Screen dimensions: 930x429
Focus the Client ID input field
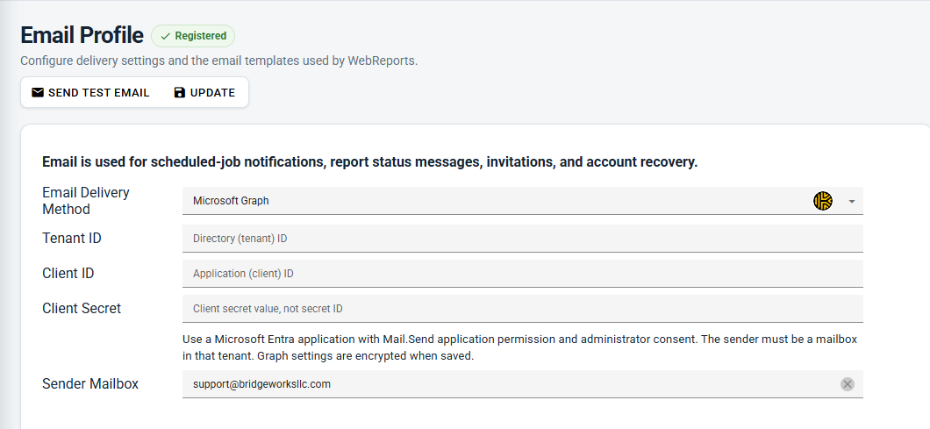[x=523, y=274]
